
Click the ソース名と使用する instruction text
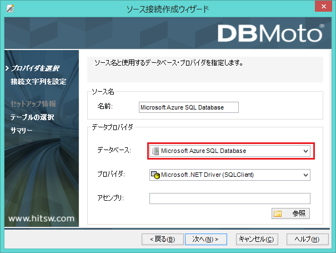(169, 63)
